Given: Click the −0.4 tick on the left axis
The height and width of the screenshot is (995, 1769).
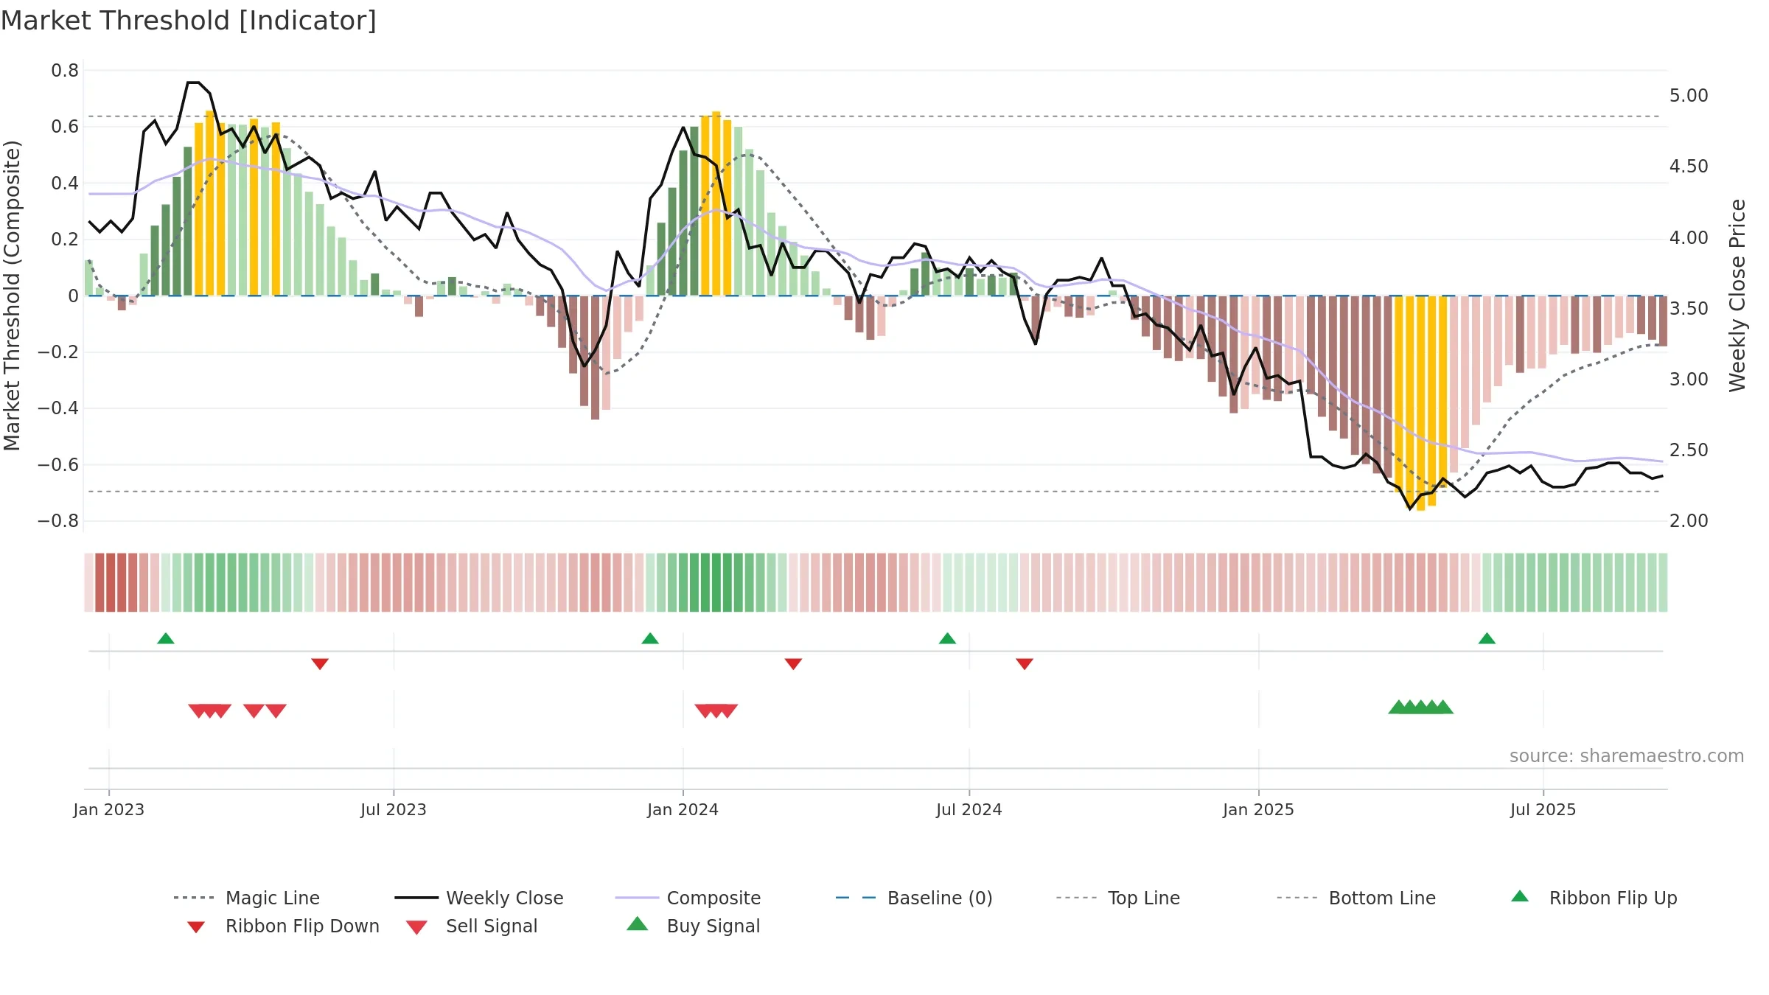Looking at the screenshot, I should pos(58,408).
